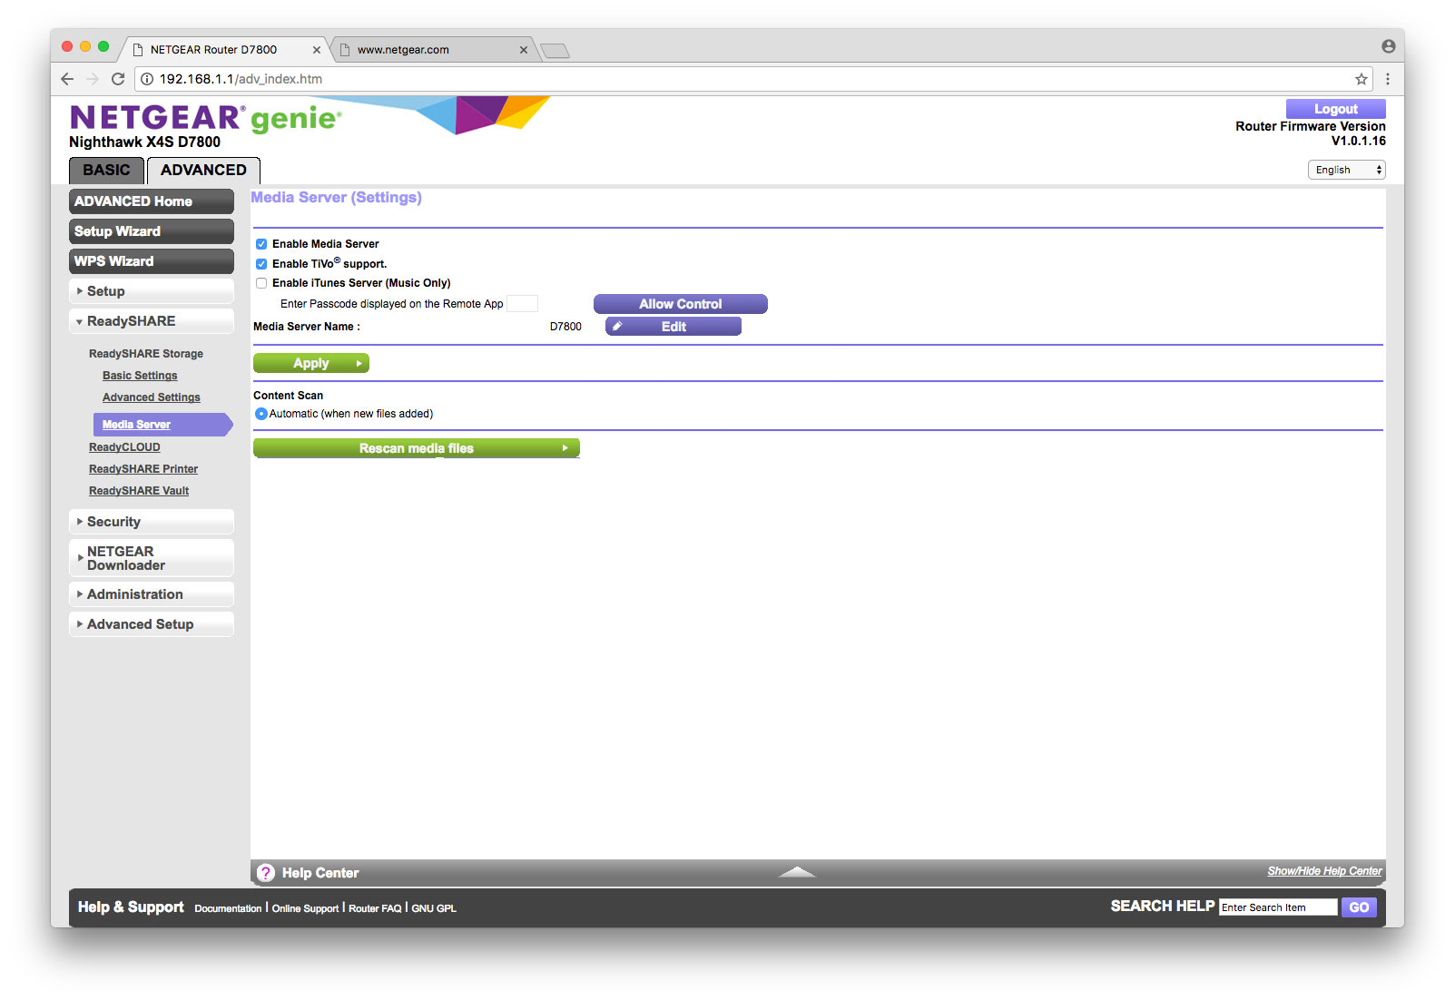Expand the Setup menu section

click(151, 291)
